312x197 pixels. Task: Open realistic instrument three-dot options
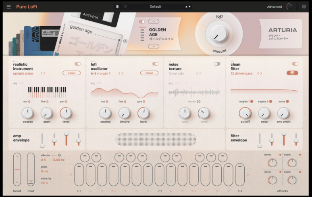[15, 61]
